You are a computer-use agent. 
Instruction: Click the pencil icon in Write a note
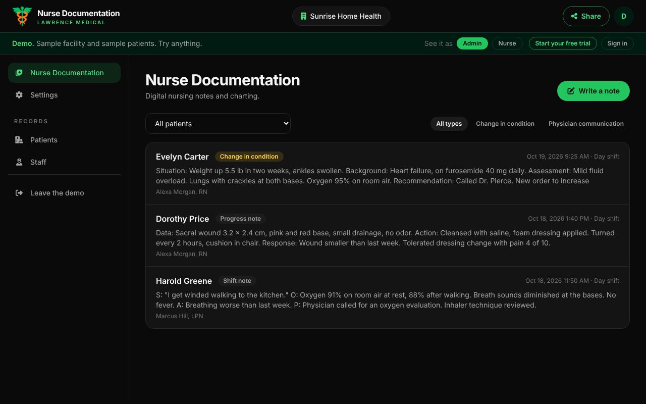point(571,91)
